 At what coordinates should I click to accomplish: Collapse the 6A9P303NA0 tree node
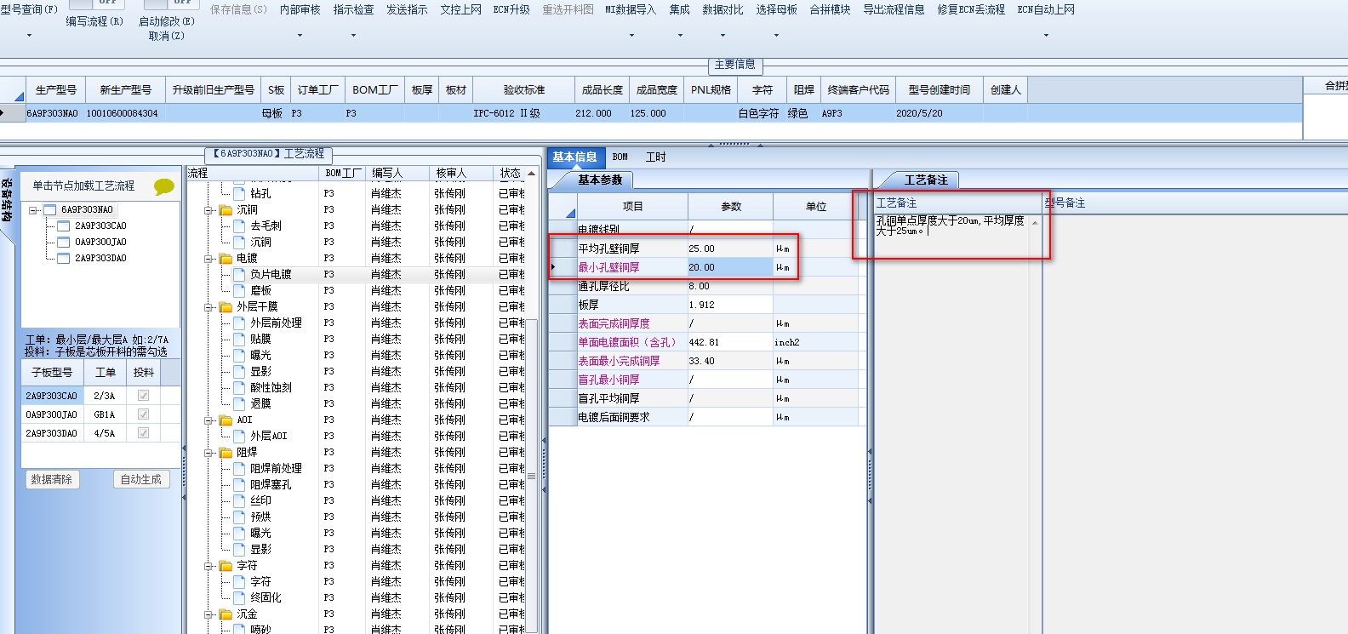tap(33, 210)
